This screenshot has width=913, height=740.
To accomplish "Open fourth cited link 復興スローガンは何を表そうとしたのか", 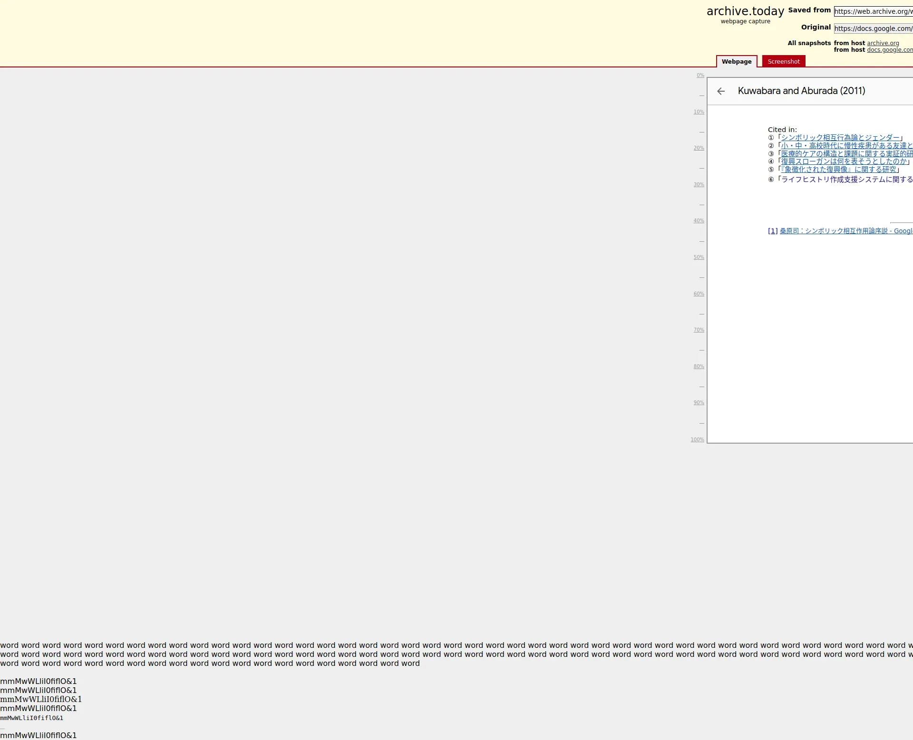I will [844, 161].
